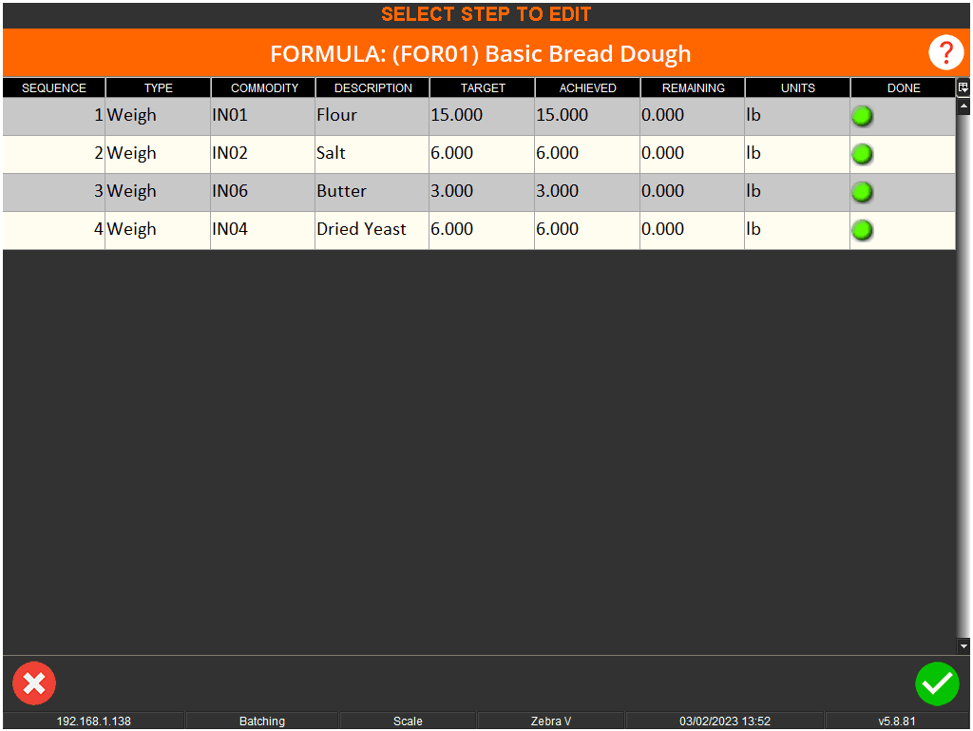Click the green done indicator for Flour
Image resolution: width=973 pixels, height=731 pixels.
click(863, 117)
